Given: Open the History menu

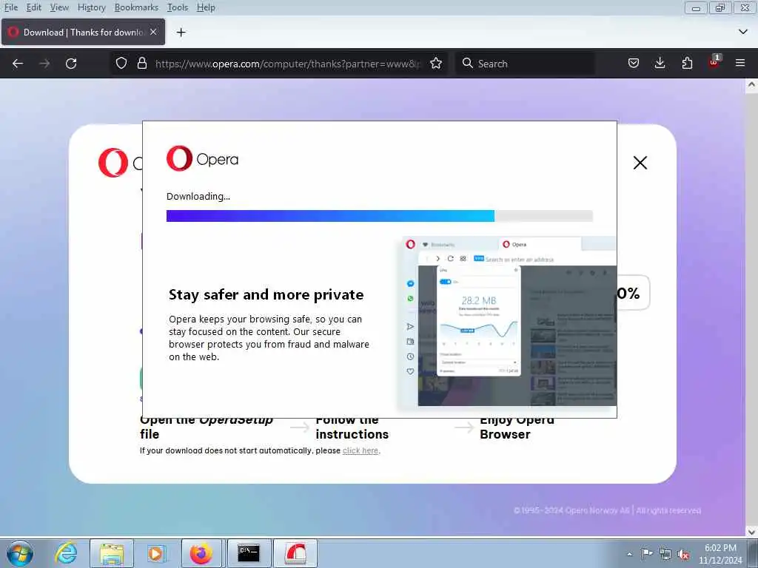Looking at the screenshot, I should point(91,7).
